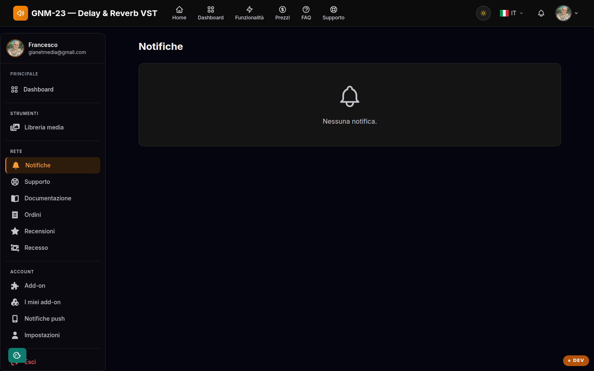
Task: Click the Funzionalità label in top navigation
Action: coord(250,18)
